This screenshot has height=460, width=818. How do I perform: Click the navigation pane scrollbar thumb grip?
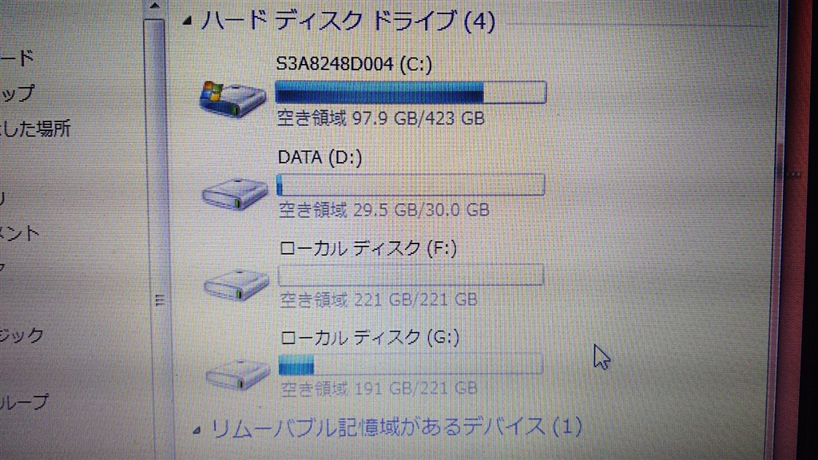(160, 300)
